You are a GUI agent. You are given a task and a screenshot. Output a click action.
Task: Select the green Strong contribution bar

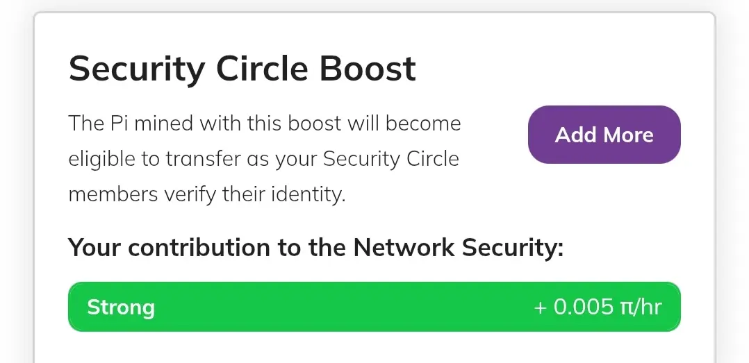374,307
